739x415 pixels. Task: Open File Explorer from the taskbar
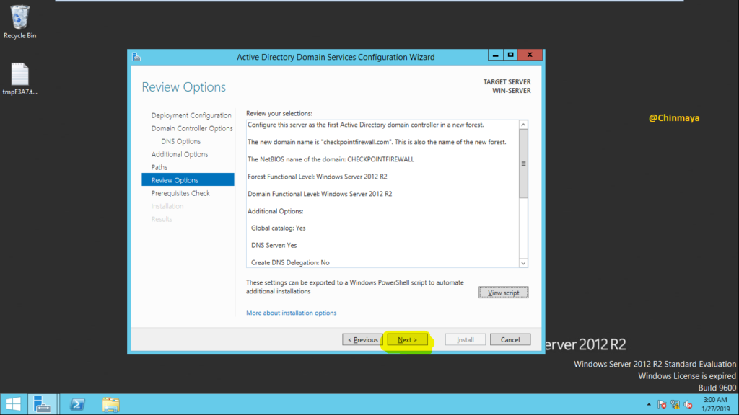[x=110, y=404]
